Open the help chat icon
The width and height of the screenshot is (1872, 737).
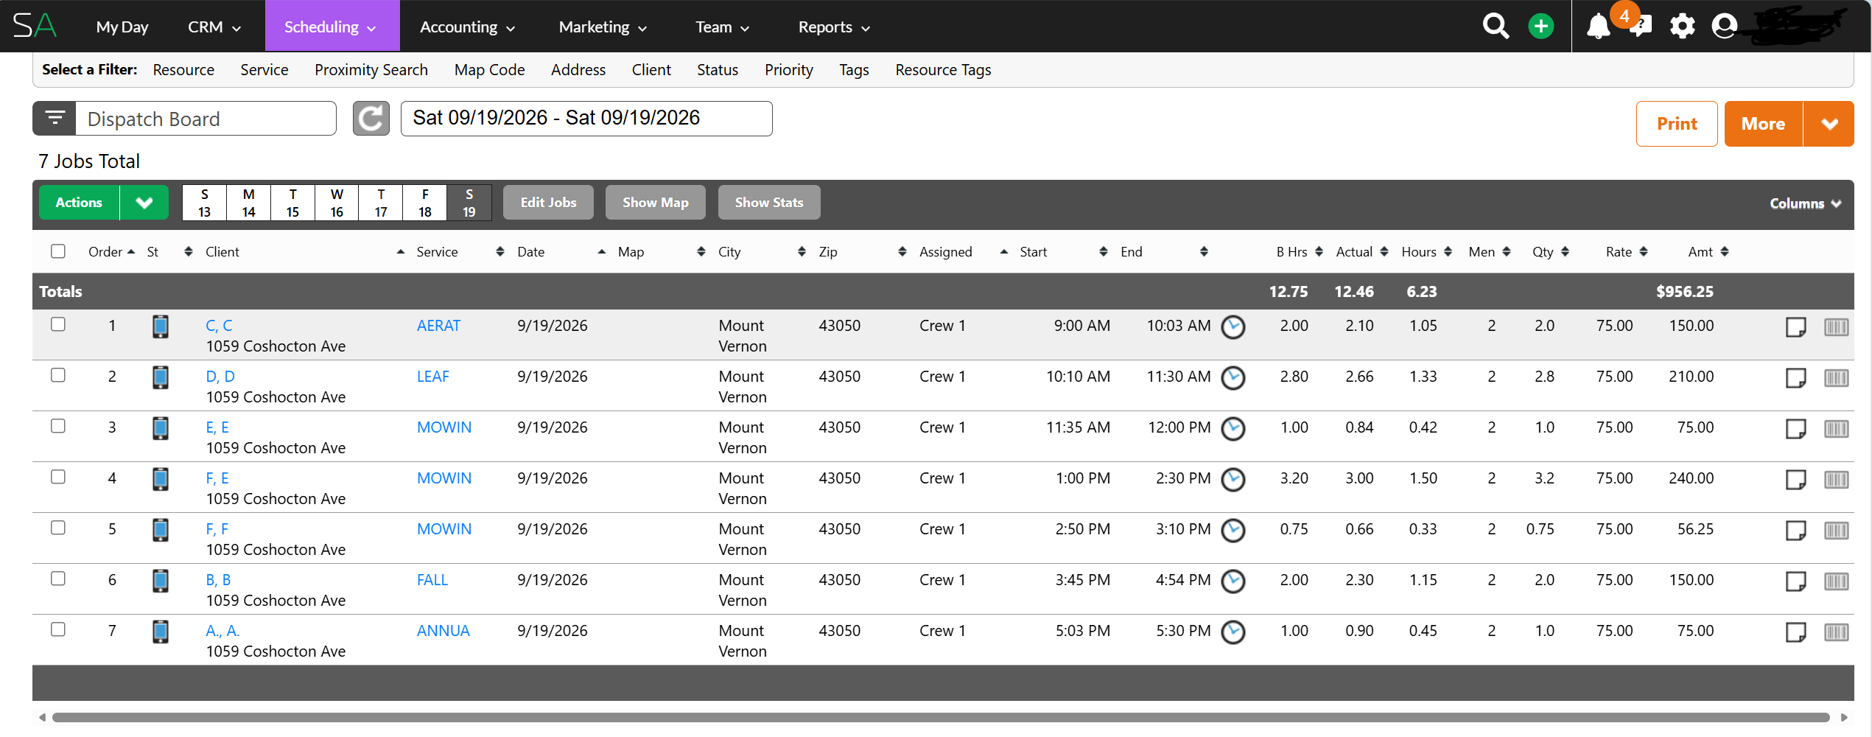pos(1641,27)
